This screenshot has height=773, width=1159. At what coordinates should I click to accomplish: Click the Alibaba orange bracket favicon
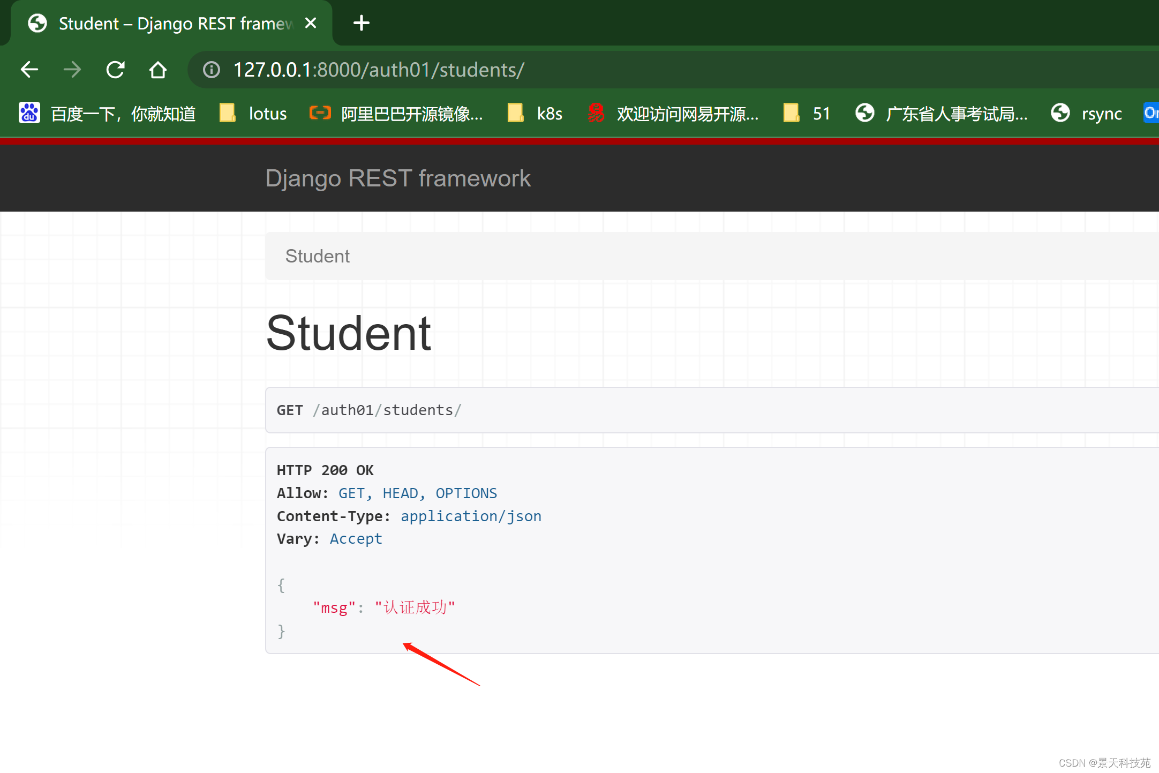click(320, 112)
